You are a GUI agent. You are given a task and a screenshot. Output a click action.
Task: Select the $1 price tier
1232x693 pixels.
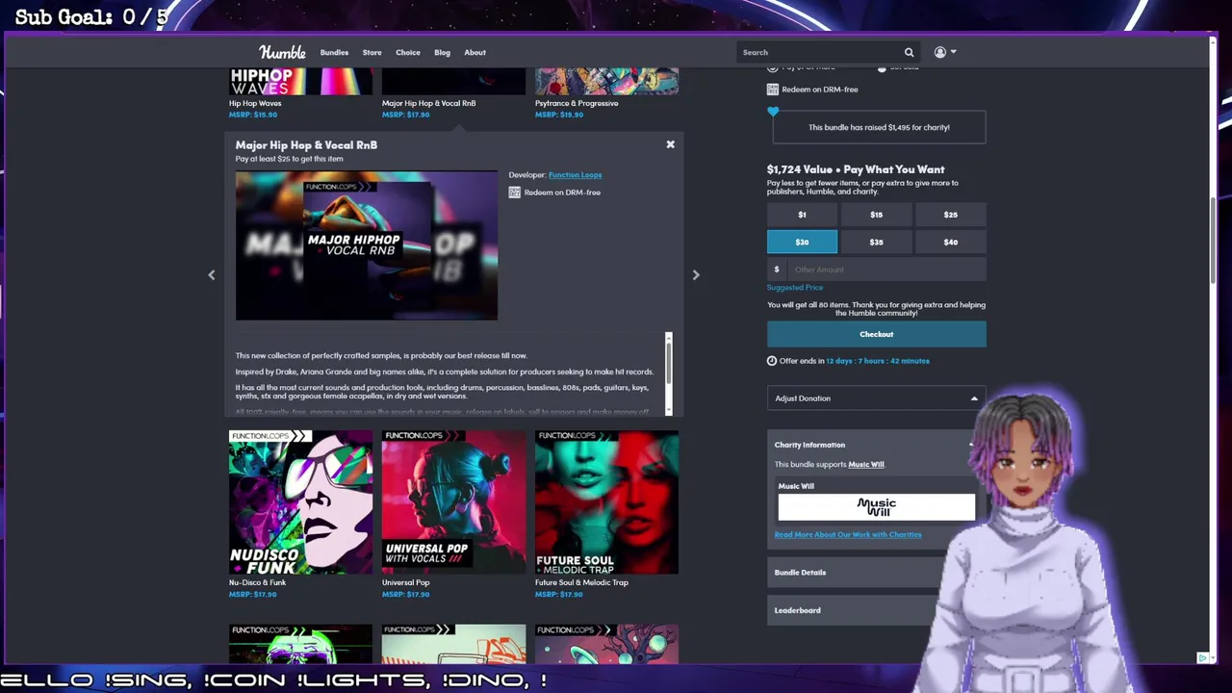coord(802,215)
